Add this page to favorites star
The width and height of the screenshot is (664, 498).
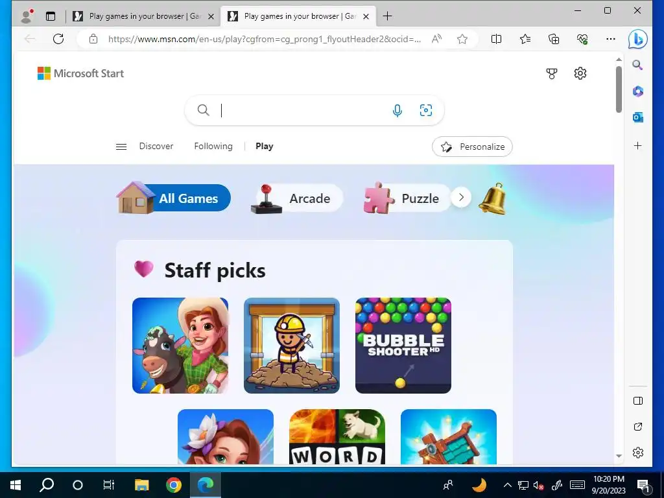462,40
